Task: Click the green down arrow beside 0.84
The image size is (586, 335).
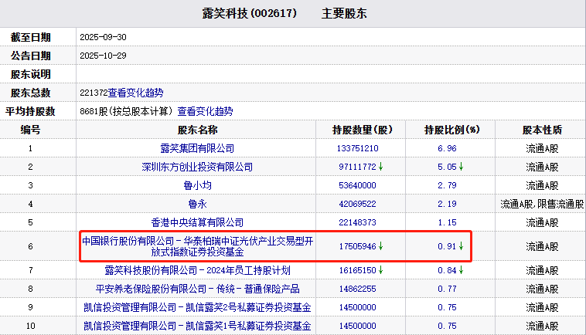Action: tap(461, 270)
